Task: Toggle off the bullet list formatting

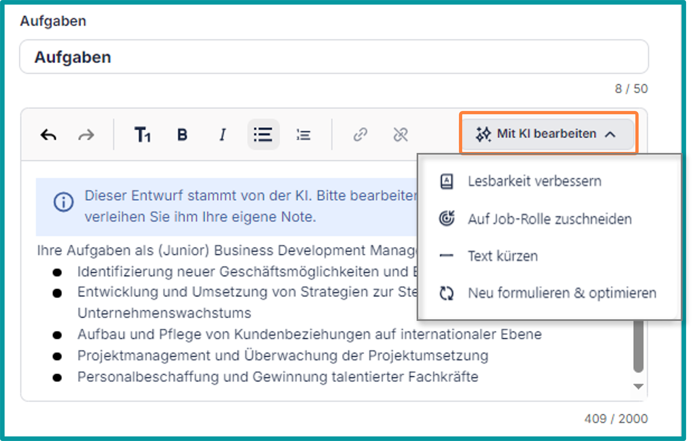Action: [x=263, y=134]
